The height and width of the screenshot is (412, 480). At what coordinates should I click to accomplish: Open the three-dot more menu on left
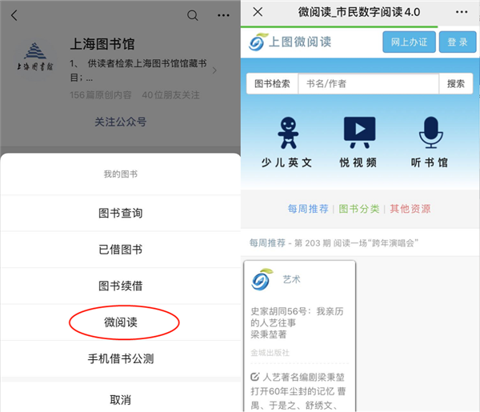222,15
